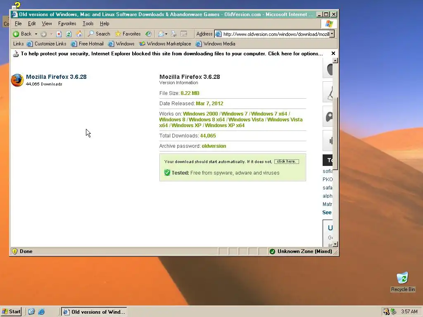Open the Recycle Bin desktop icon

403,282
